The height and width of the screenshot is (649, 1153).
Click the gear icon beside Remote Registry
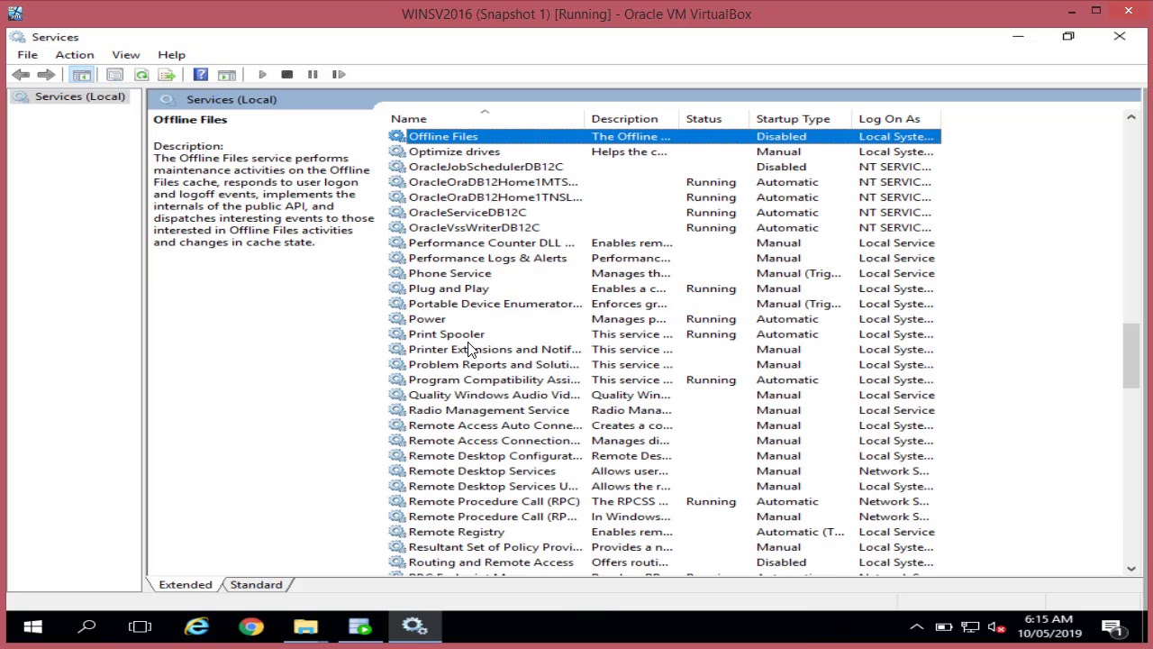pos(397,532)
